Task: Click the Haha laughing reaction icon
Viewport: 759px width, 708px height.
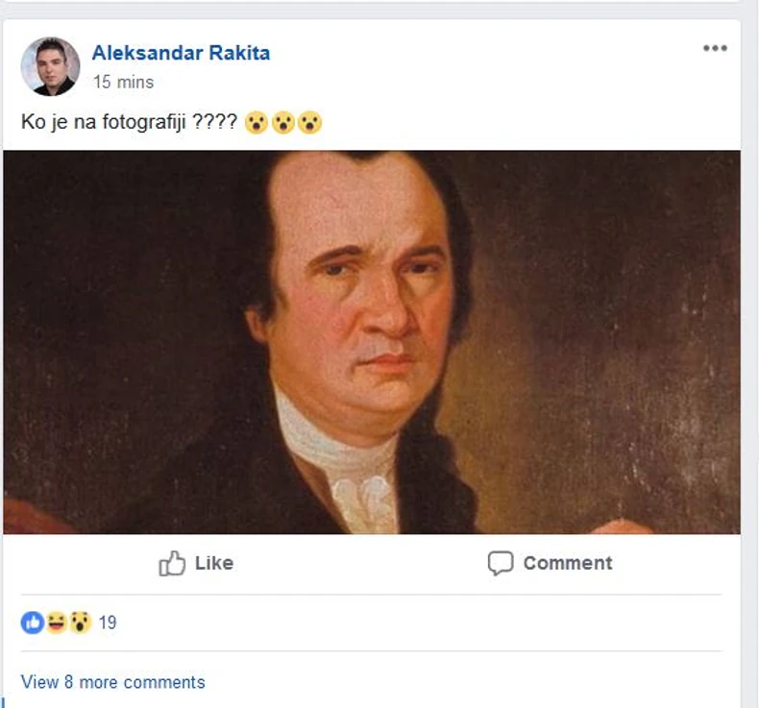Action: [x=57, y=623]
